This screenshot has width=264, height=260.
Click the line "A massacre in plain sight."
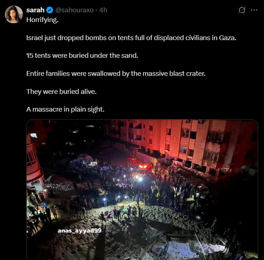pos(65,109)
